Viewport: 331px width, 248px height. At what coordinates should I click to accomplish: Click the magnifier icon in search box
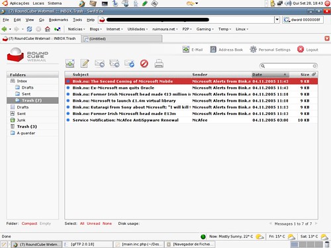(x=263, y=66)
